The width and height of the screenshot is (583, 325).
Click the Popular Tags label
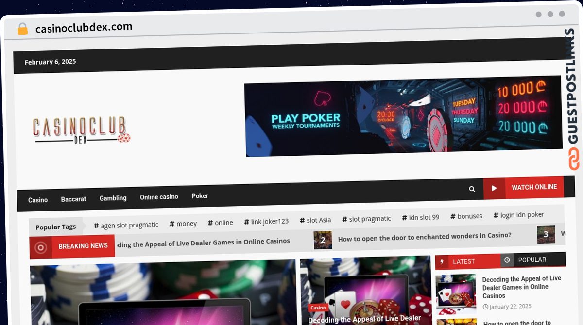pos(56,227)
